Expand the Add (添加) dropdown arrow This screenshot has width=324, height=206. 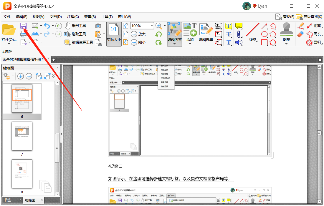coord(190,44)
